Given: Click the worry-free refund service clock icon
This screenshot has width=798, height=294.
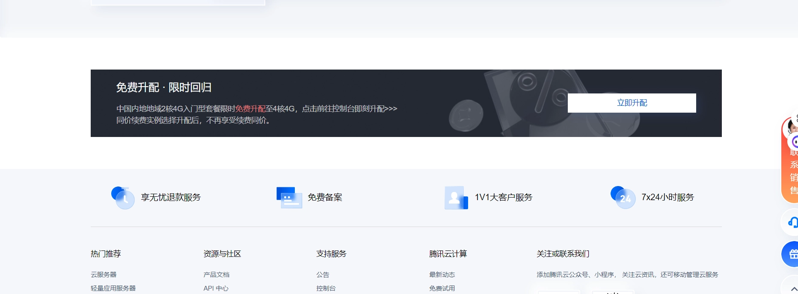Looking at the screenshot, I should pos(123,198).
